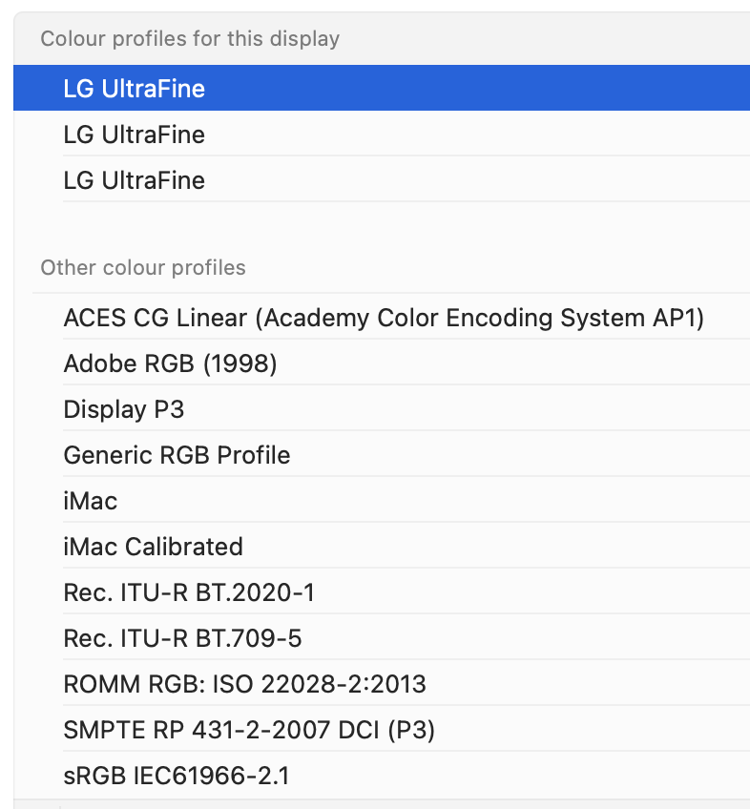
Task: Select ACES CG Linear colour profile
Action: pyautogui.click(x=384, y=318)
